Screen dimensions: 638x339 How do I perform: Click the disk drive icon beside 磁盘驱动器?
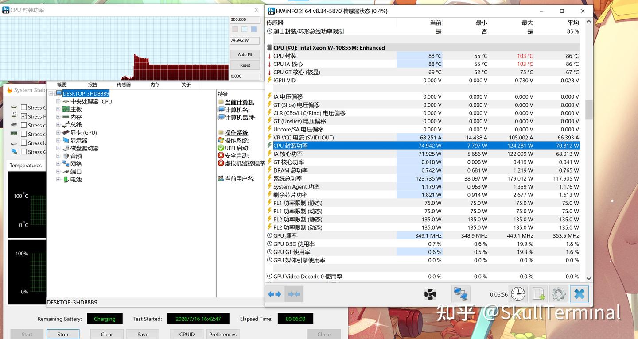[x=66, y=148]
